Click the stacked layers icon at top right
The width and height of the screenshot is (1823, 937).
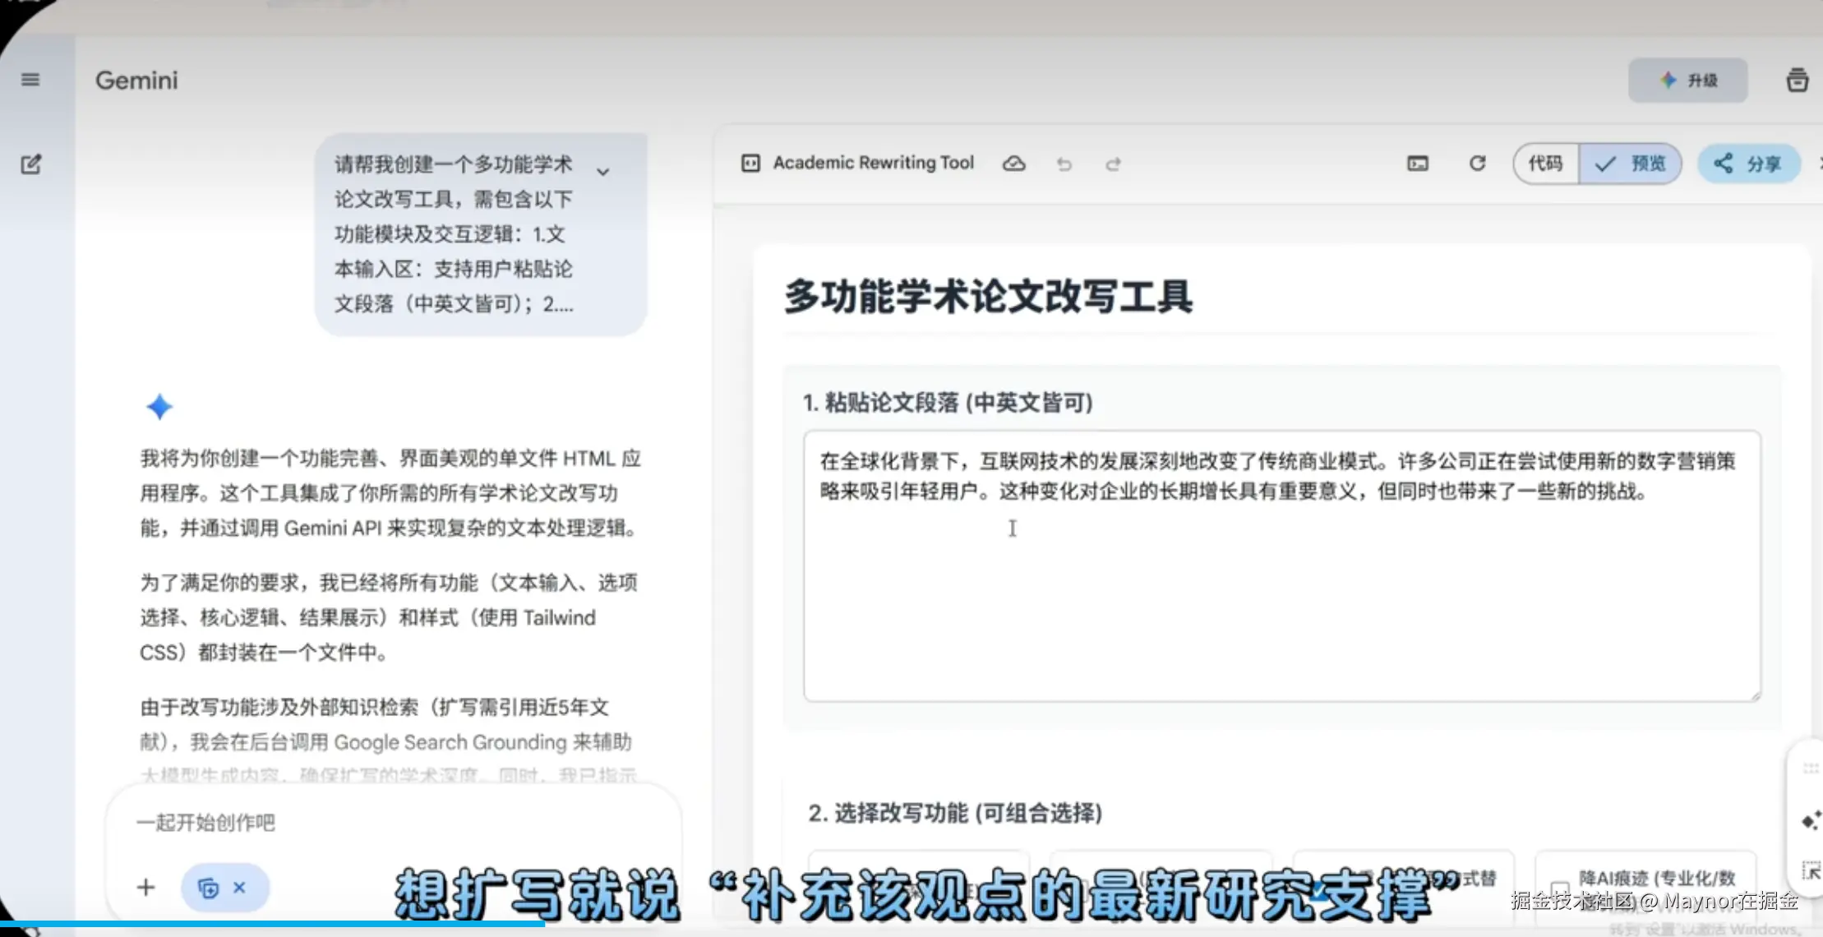(x=1797, y=81)
